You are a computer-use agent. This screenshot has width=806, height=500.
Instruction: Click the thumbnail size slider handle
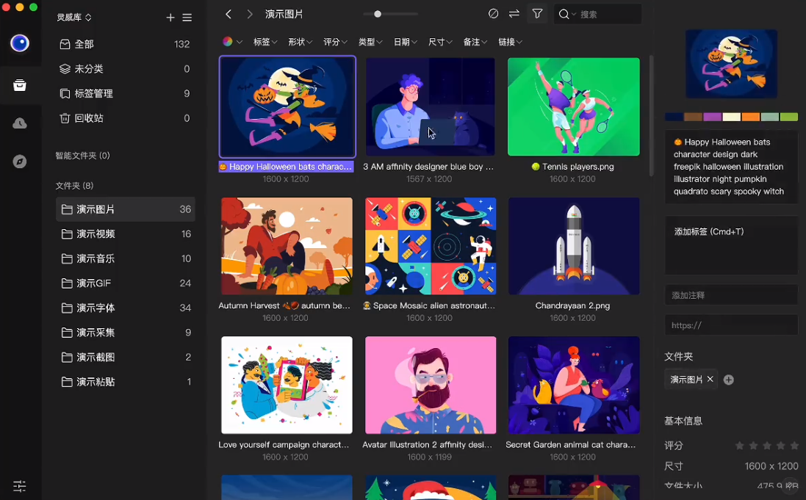tap(378, 15)
